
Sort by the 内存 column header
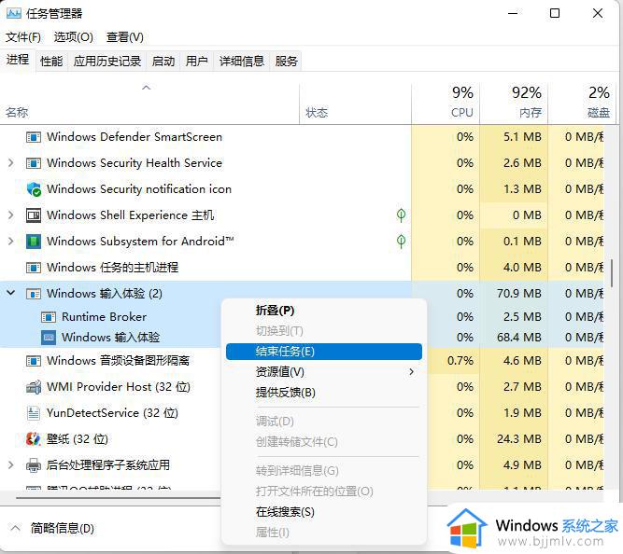click(514, 104)
